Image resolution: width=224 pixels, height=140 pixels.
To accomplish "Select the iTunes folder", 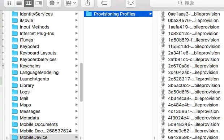I will pos(44,40).
